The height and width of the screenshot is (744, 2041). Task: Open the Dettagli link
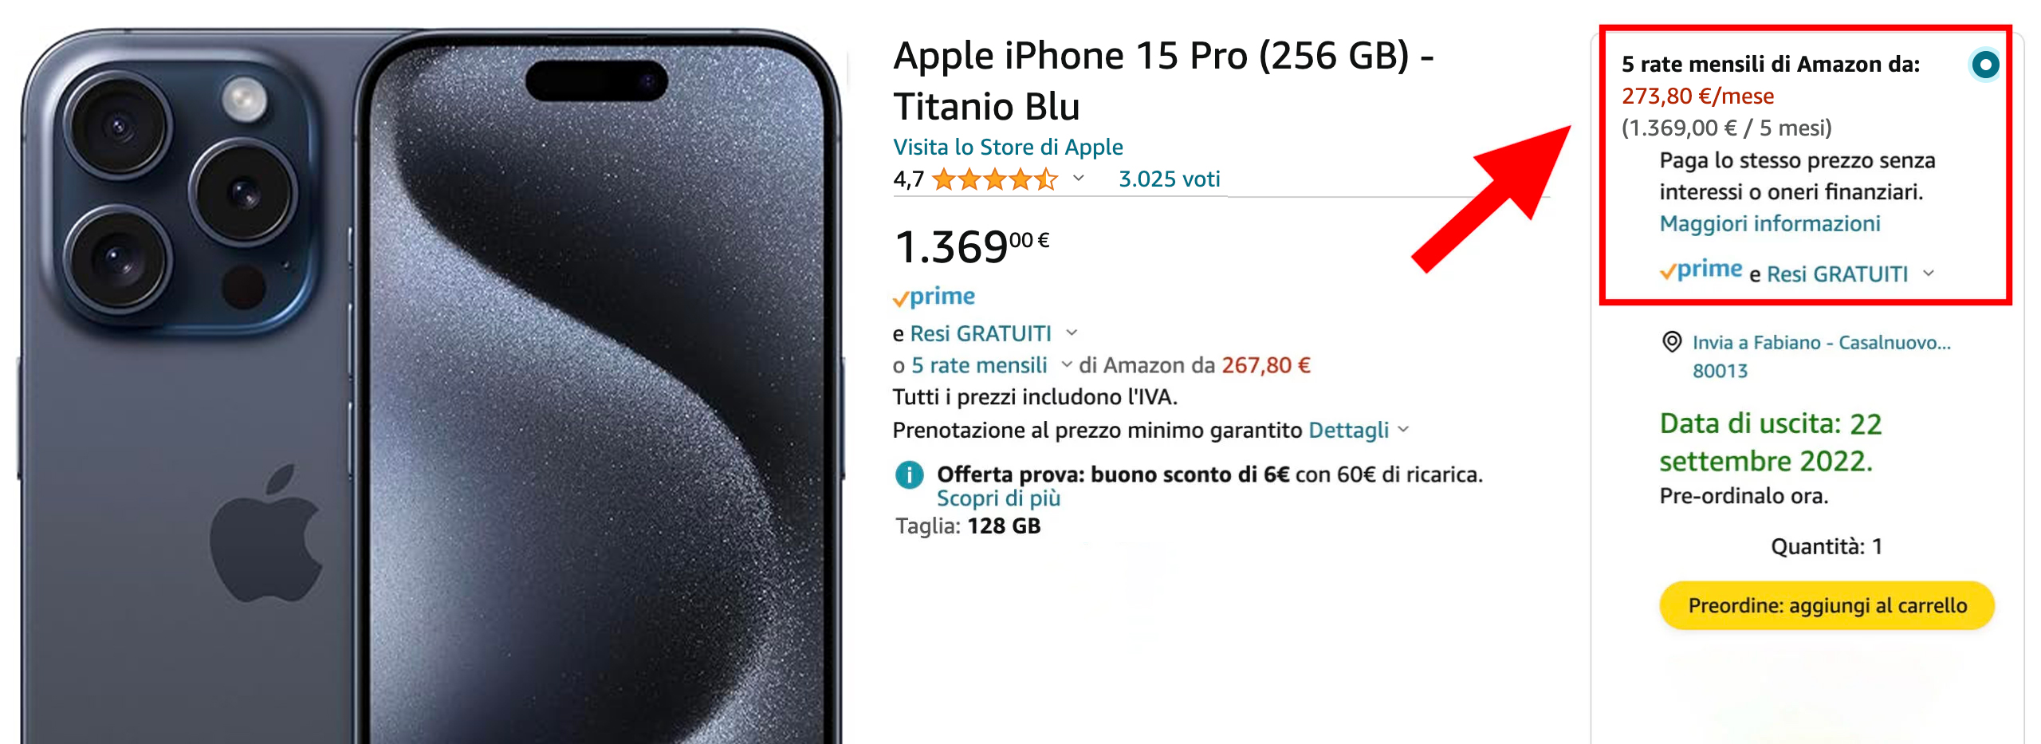click(1349, 430)
